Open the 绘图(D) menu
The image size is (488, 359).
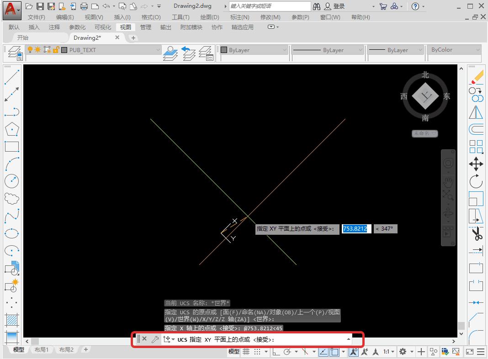[x=209, y=17]
